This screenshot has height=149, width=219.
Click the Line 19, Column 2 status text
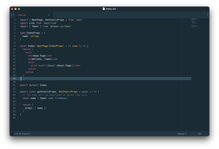(22, 134)
